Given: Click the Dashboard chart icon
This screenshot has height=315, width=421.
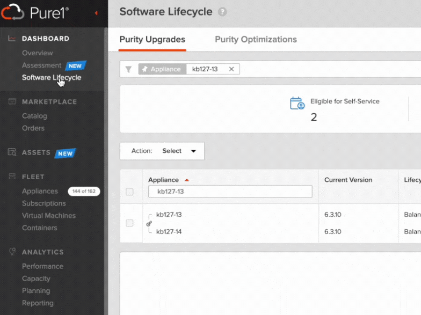Looking at the screenshot, I should [12, 39].
